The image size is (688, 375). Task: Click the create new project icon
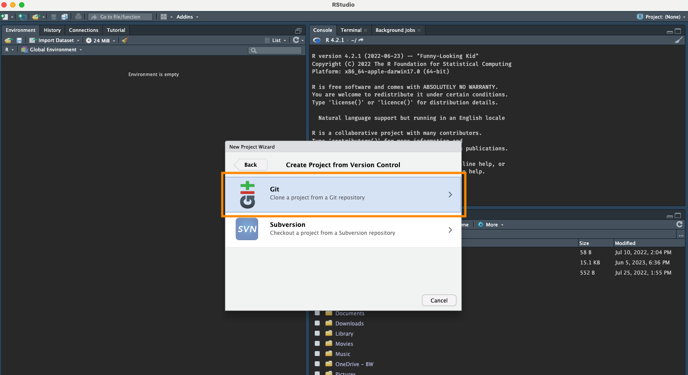22,17
